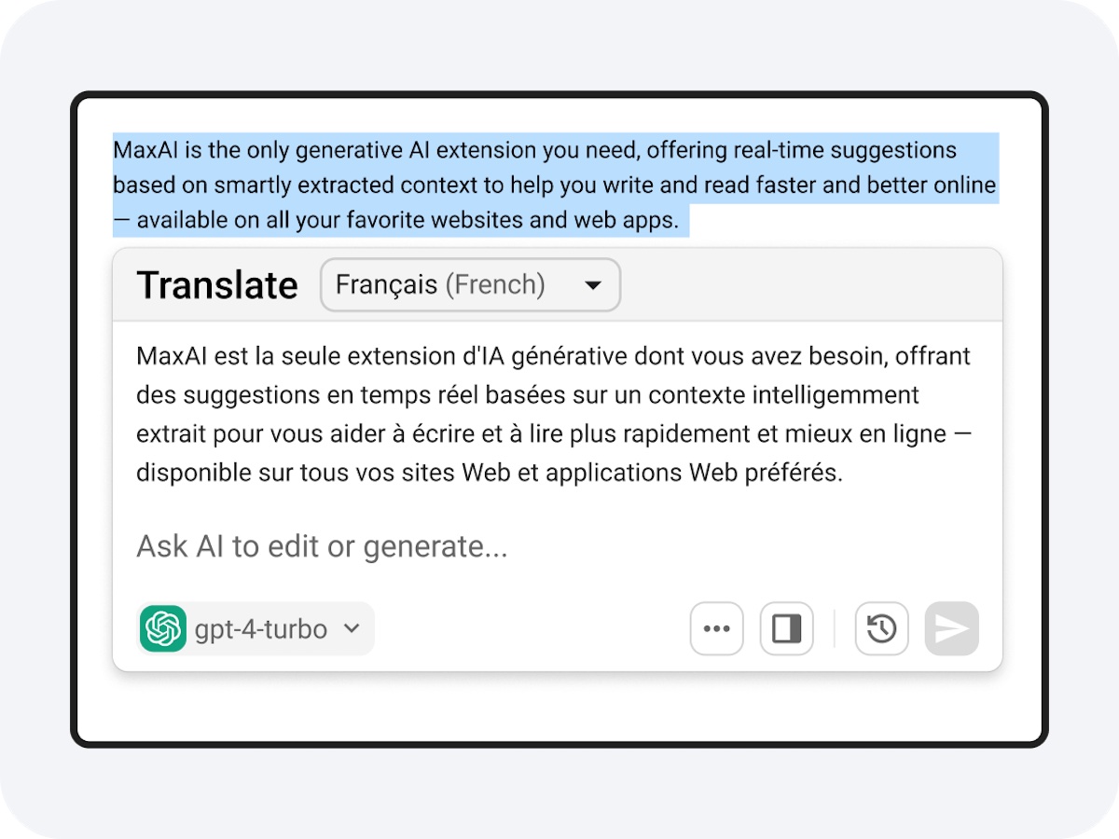Click the translated line starting "des suggestions en temps"
The width and height of the screenshot is (1119, 839).
click(x=527, y=395)
